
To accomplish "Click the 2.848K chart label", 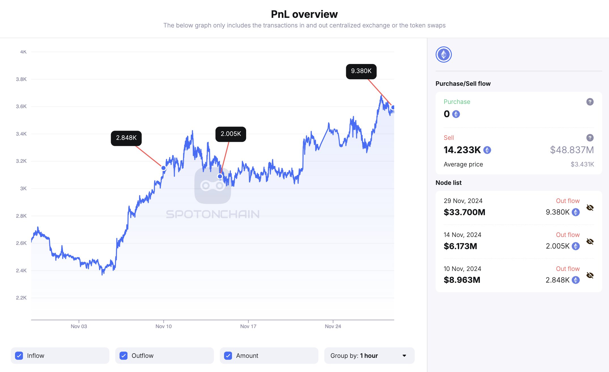I will 126,138.
